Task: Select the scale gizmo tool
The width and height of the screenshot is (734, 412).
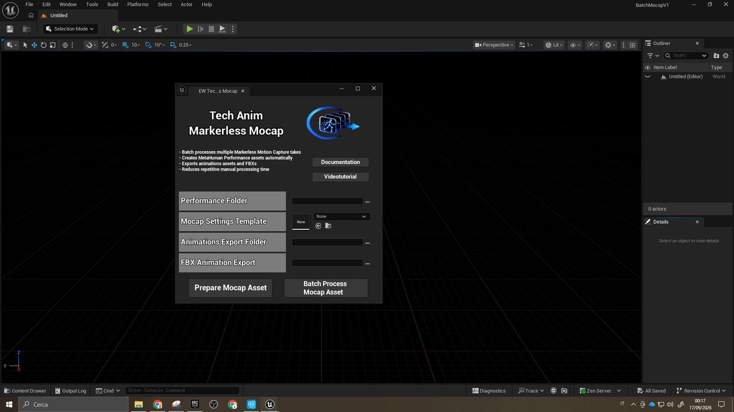Action: [x=53, y=45]
